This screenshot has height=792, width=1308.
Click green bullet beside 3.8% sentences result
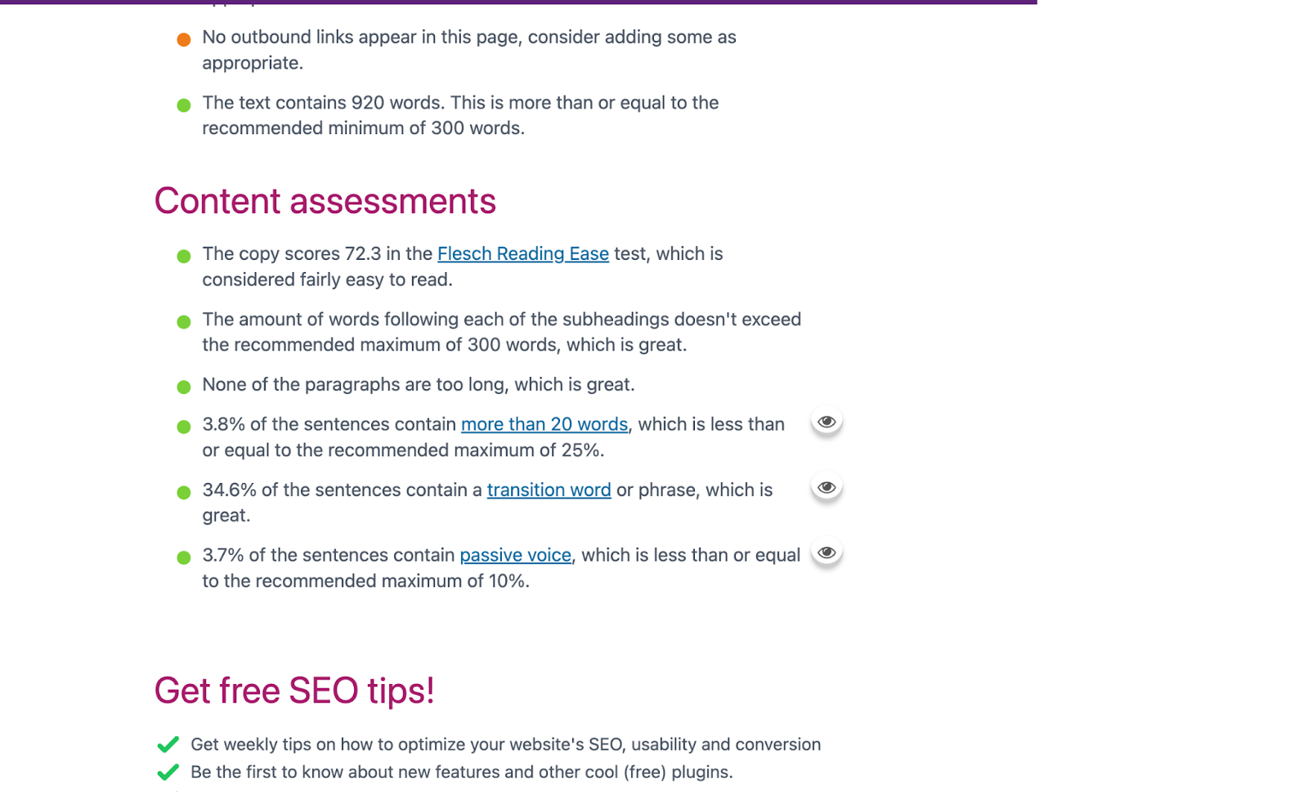click(x=184, y=427)
